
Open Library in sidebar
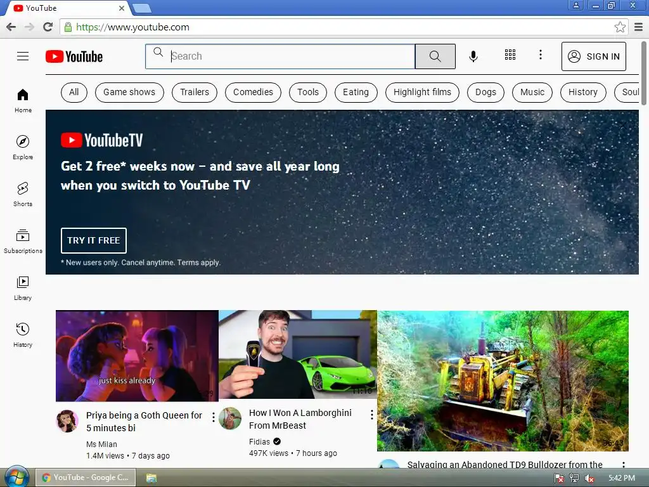click(23, 289)
